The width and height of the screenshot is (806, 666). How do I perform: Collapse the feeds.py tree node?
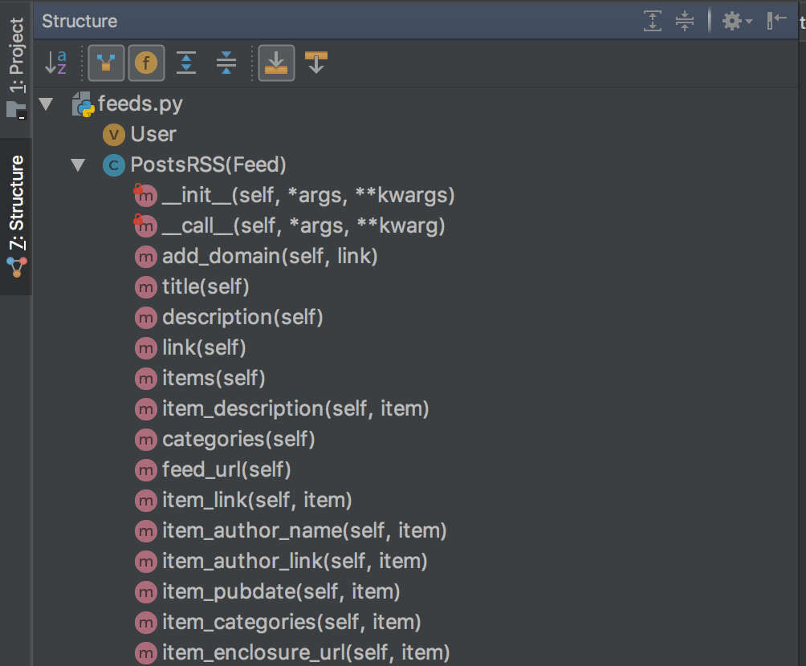coord(46,104)
